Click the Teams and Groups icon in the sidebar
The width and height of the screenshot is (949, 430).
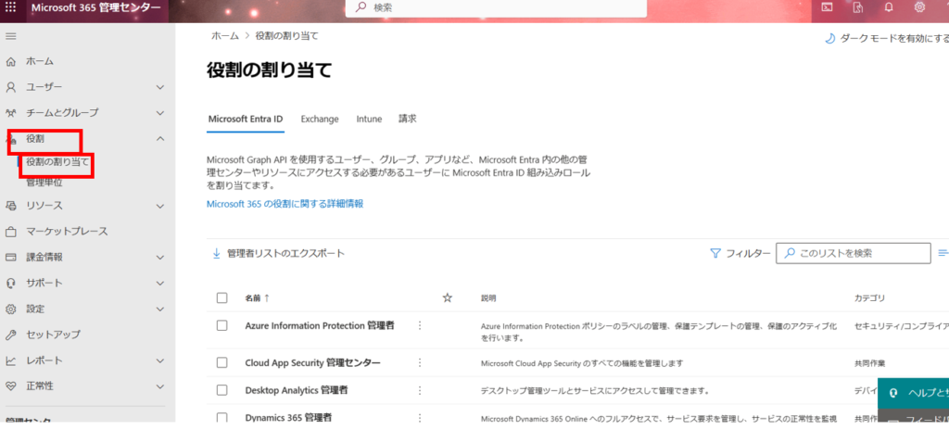(10, 113)
